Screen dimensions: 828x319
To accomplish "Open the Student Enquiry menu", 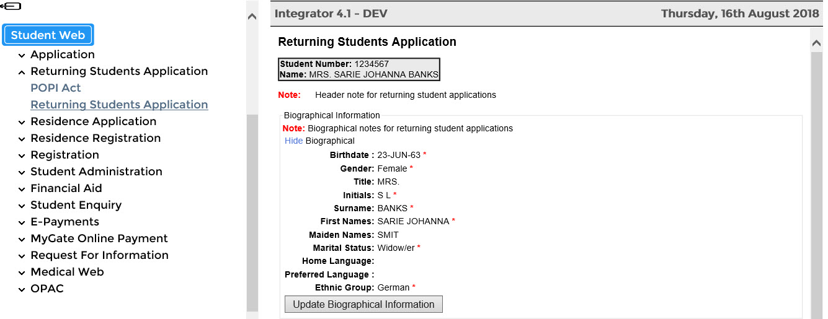I will tap(76, 205).
